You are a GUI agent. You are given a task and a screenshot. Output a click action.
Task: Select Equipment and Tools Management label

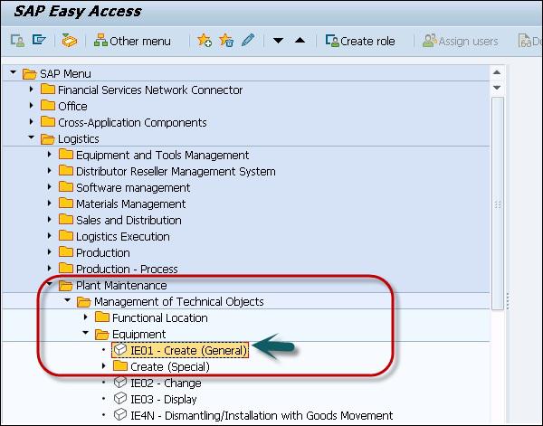[x=162, y=155]
